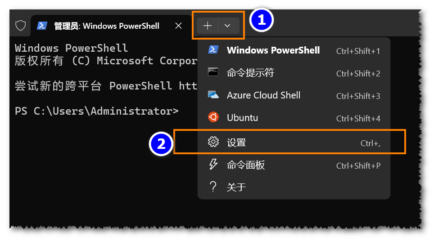434x241 pixels.
Task: Close the Windows PowerShell tab
Action: tap(179, 26)
